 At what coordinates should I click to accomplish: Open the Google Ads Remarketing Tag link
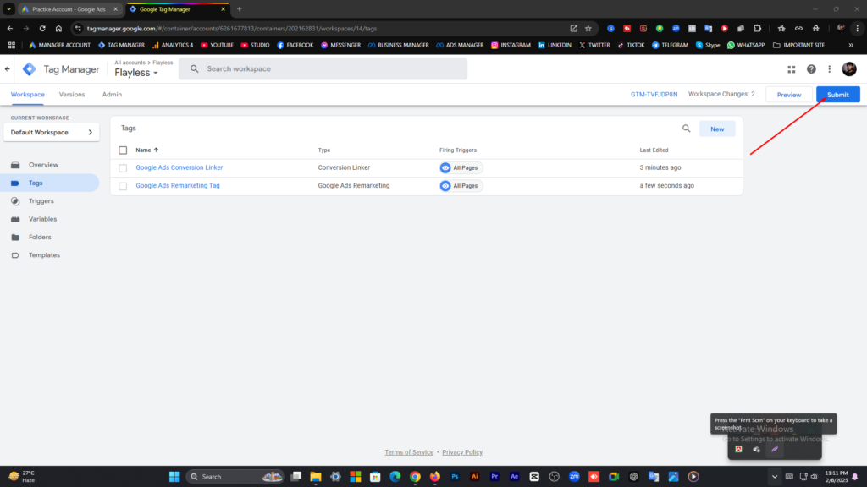(178, 185)
